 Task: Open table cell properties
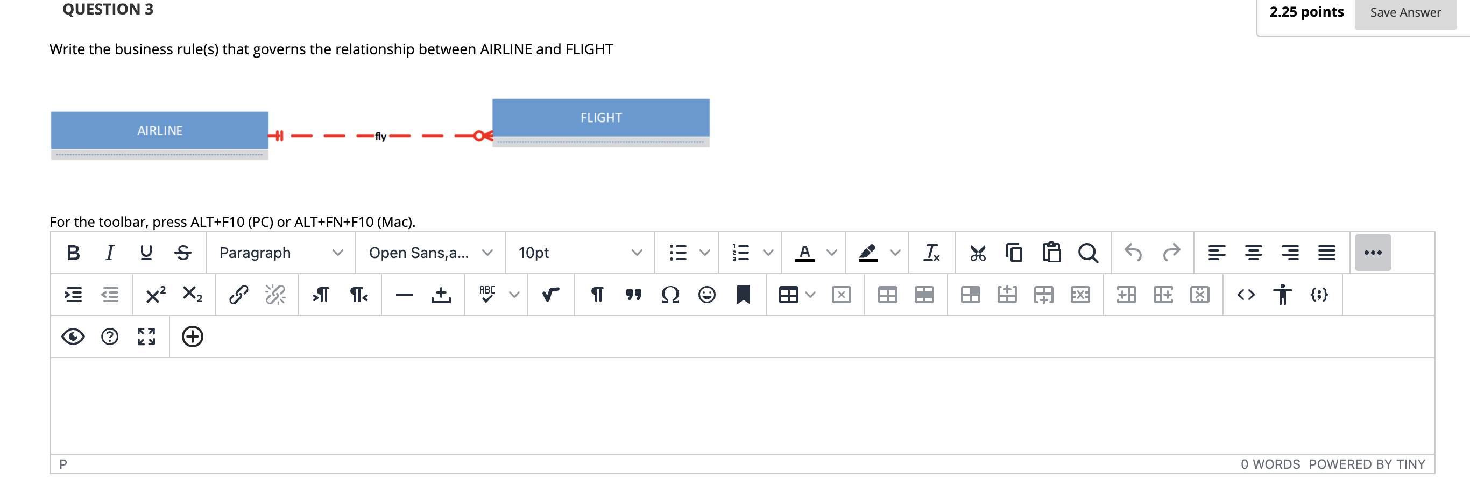[970, 295]
